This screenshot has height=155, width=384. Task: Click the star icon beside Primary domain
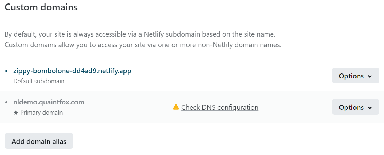tap(16, 113)
